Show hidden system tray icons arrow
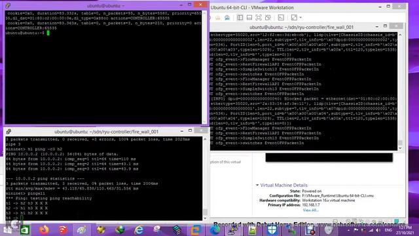Image resolution: width=419 pixels, height=236 pixels. pyautogui.click(x=348, y=230)
